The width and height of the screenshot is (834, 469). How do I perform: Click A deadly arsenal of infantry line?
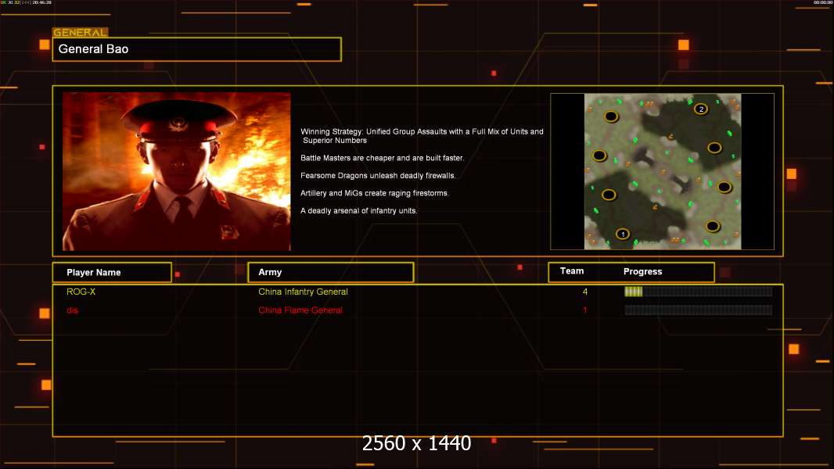click(358, 210)
